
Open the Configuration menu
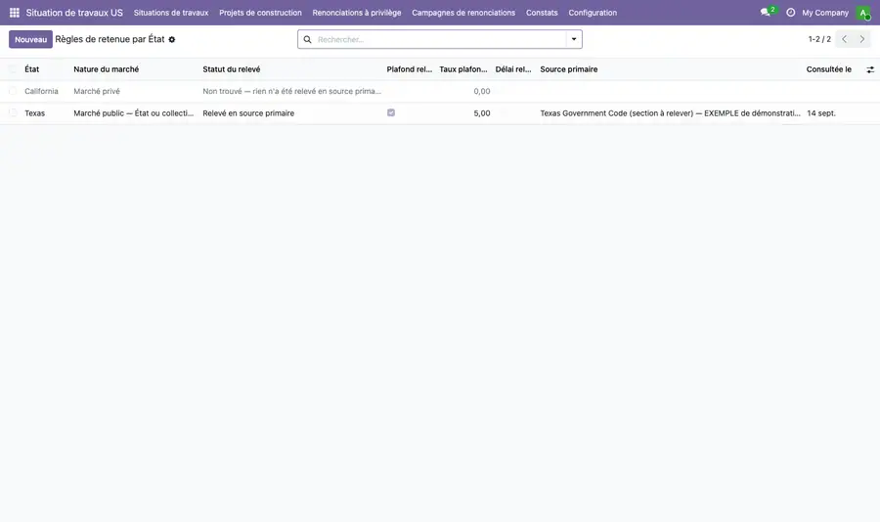593,13
